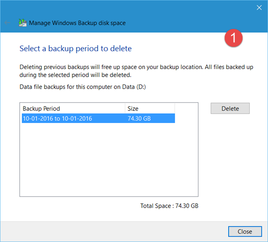Sort by the Backup Period column header
Screen dimensions: 268x242
click(72, 108)
